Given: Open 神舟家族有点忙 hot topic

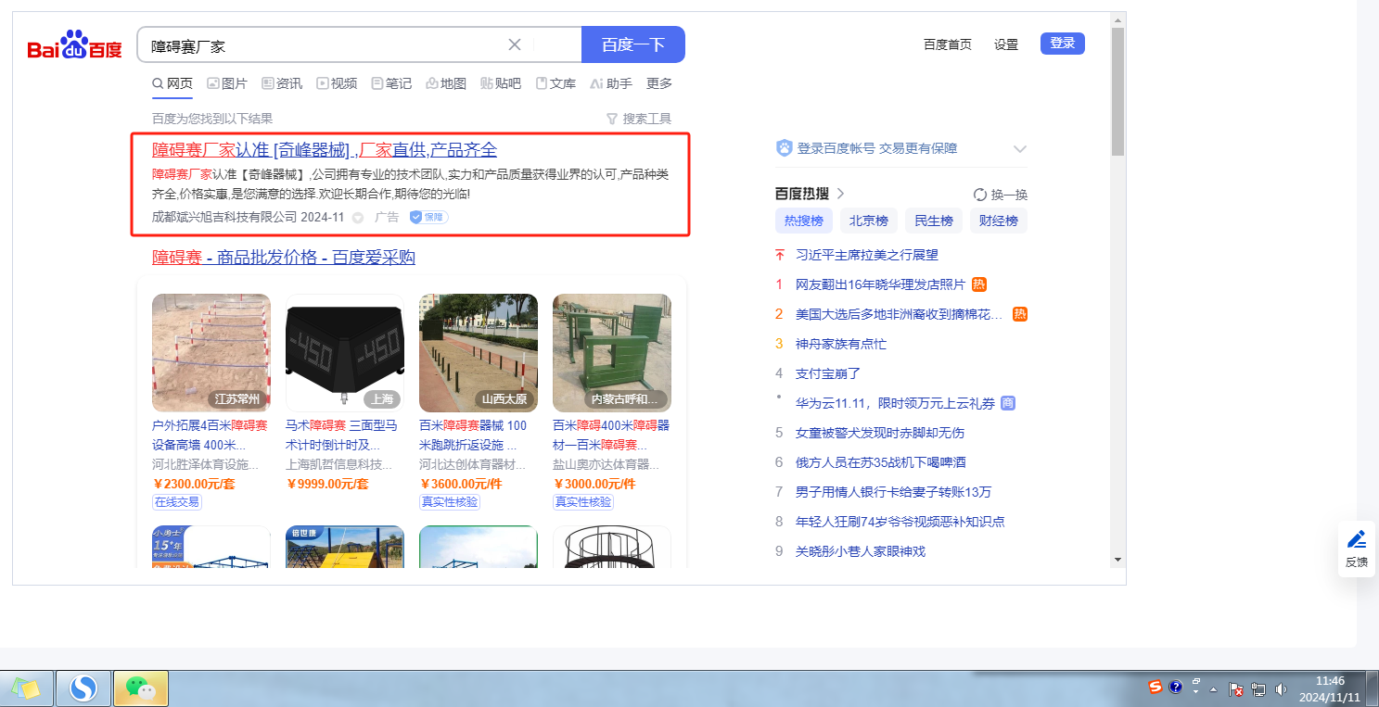Looking at the screenshot, I should click(841, 344).
